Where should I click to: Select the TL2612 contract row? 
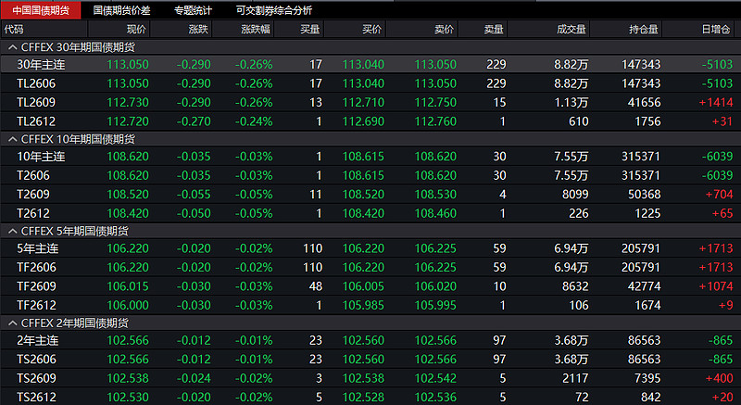[x=370, y=121]
